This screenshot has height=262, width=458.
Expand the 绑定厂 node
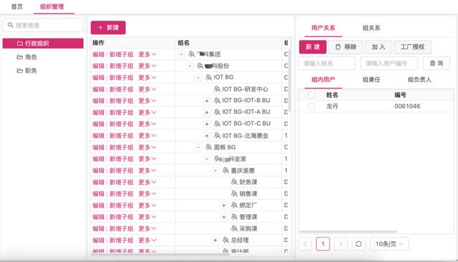[224, 206]
